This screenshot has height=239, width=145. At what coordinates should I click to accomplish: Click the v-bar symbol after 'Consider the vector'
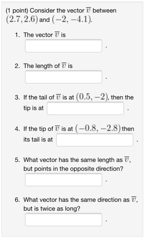88,11
